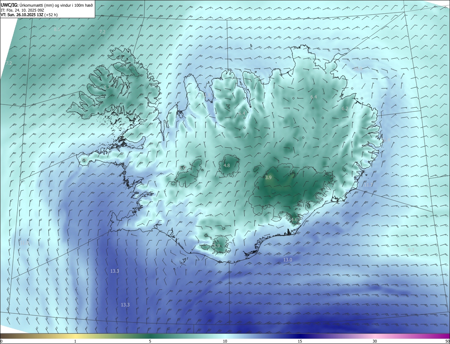Click the 4.6 value on the southeast glacier tongue

point(294,220)
